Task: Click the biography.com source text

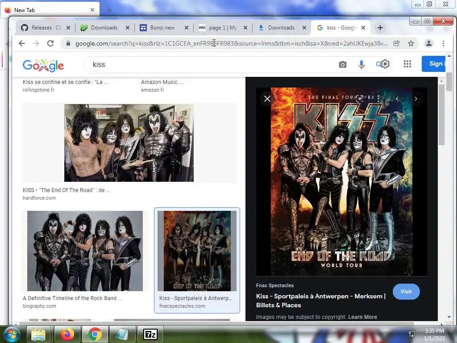Action: (x=39, y=306)
